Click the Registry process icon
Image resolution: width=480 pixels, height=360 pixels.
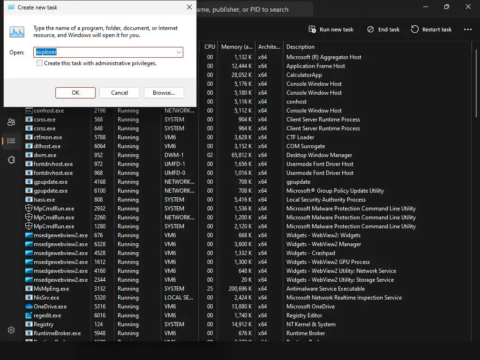tap(29, 324)
